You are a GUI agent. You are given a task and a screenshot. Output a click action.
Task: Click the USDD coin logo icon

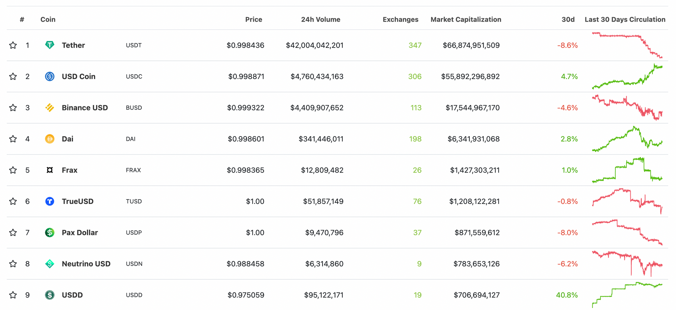point(50,295)
